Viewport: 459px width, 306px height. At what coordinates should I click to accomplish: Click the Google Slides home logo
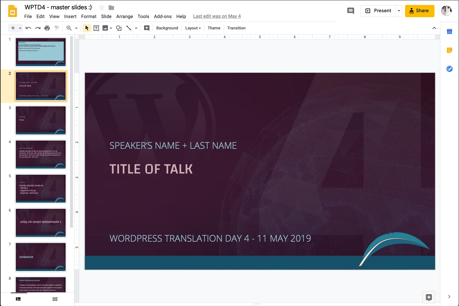[x=12, y=11]
